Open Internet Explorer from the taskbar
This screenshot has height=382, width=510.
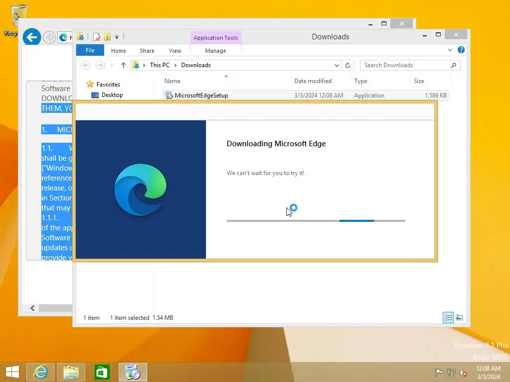tap(40, 372)
